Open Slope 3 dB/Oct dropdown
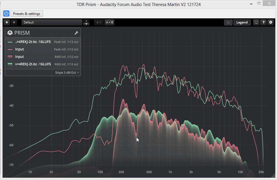This screenshot has height=180, width=277. (x=67, y=73)
